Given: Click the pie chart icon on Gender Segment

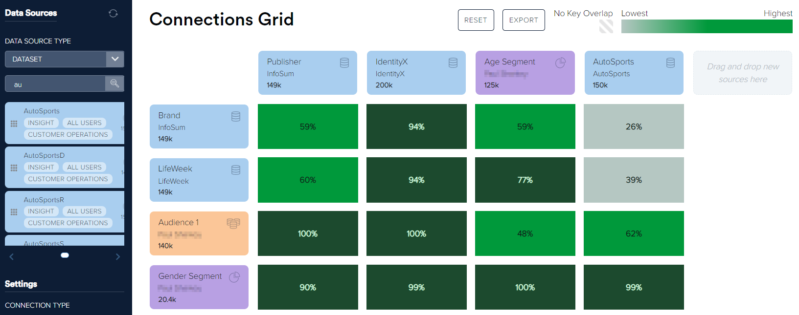Looking at the screenshot, I should pos(234,277).
